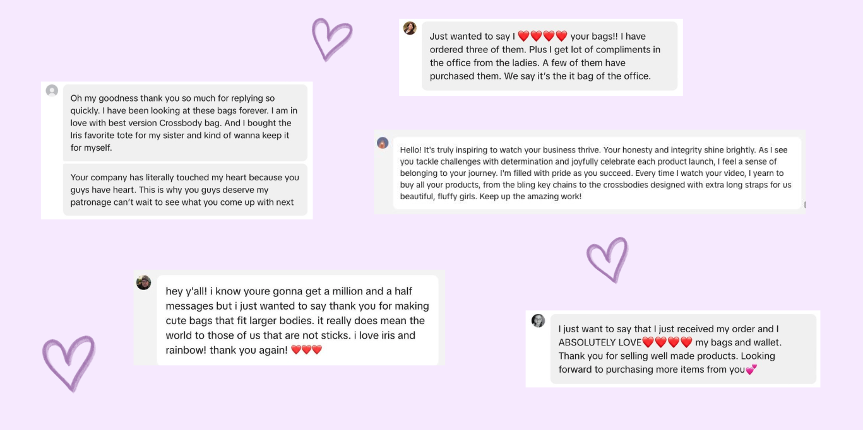Click the "Your company has literally touched" bubble
863x430 pixels.
click(x=185, y=190)
